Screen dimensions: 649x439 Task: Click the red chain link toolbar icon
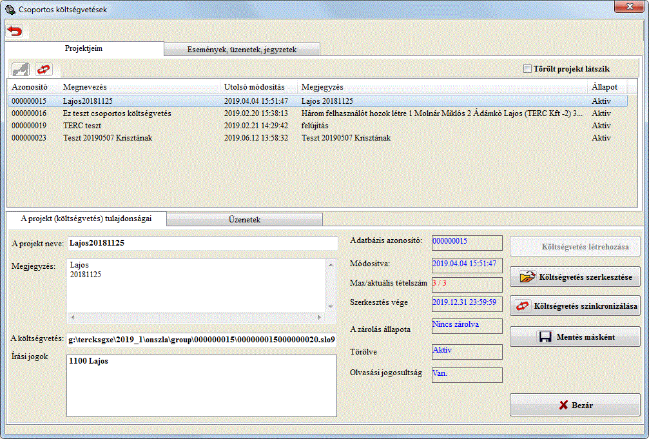43,69
